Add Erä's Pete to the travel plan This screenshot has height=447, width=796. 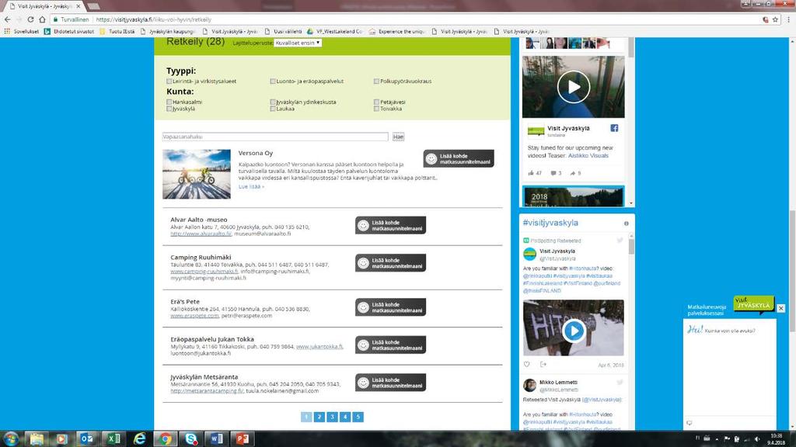[x=390, y=307]
